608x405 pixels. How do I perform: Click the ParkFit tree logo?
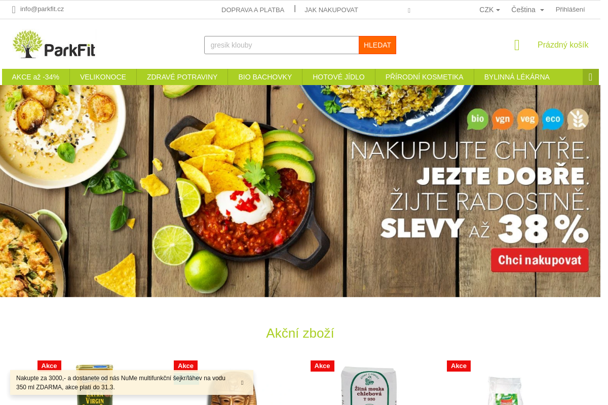click(x=54, y=44)
